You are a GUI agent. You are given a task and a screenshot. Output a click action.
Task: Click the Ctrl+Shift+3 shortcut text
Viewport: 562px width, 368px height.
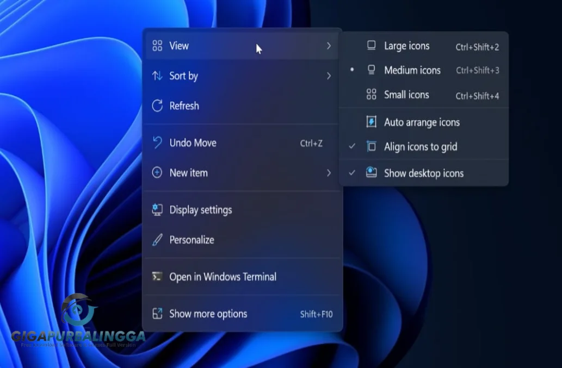point(478,71)
